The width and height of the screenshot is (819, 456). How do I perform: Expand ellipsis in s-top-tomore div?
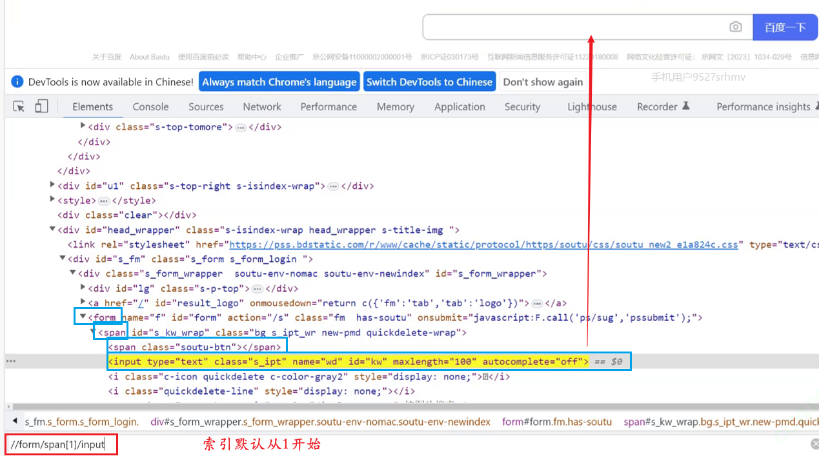point(241,127)
